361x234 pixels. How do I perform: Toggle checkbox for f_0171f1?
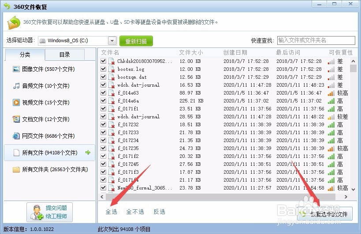point(104,108)
